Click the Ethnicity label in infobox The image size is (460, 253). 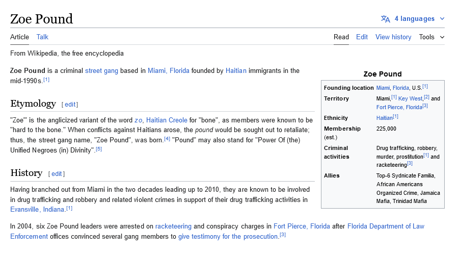click(336, 118)
